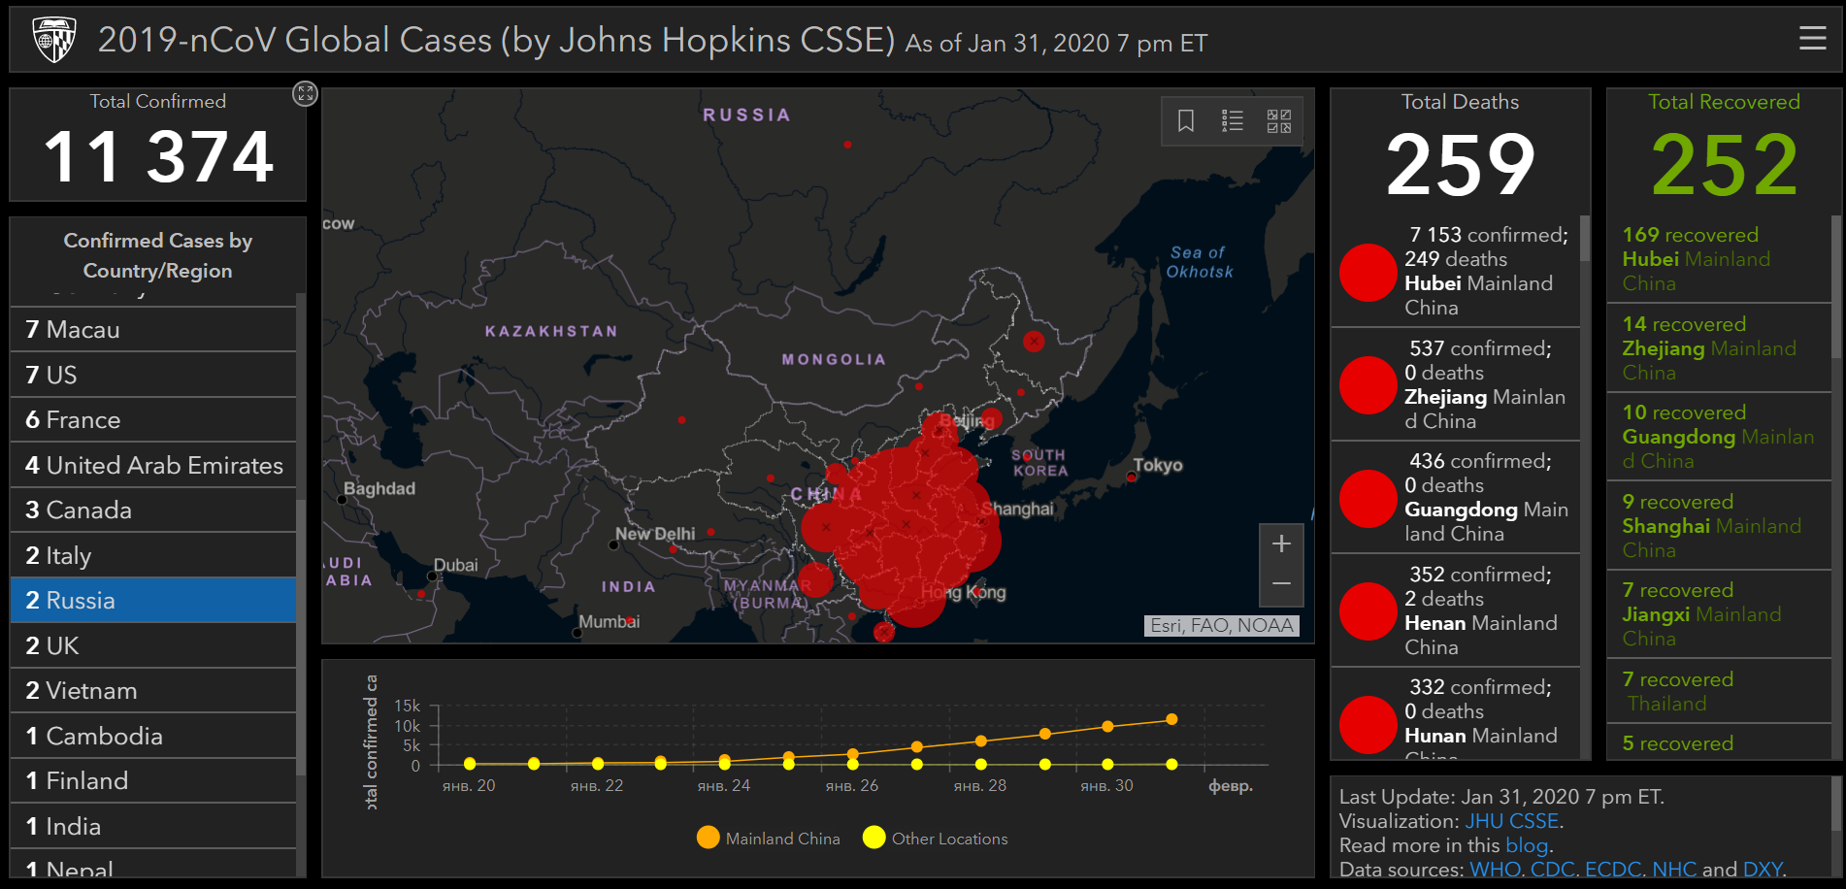Select Hubei 7 153 confirmed deaths entry

point(1455,271)
